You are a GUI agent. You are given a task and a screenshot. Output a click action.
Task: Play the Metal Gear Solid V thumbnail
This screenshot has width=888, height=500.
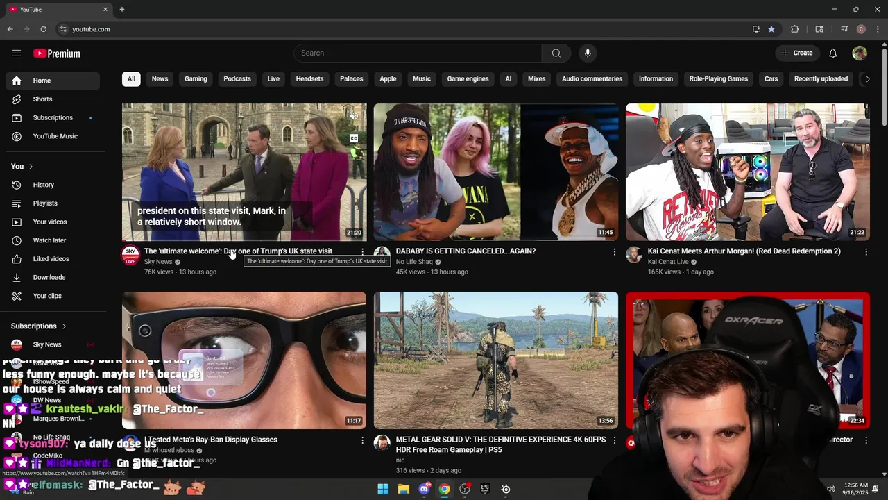(x=496, y=360)
